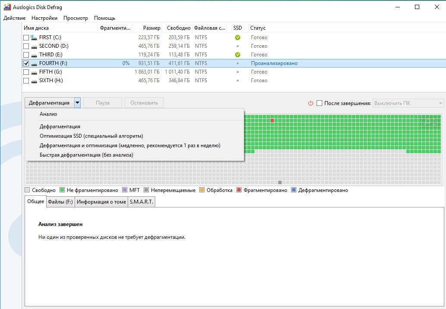Viewport: 446px width, 309px height.
Task: Click the SSD dot indicator for SECOND (D:)
Action: pos(238,46)
